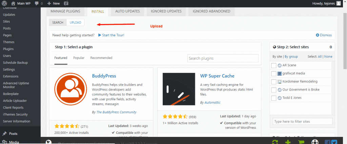Click the favicon next to grafixcat media
This screenshot has height=144, width=347.
click(280, 74)
